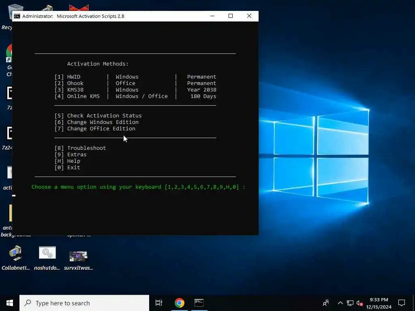Image resolution: width=415 pixels, height=311 pixels.
Task: Click "Office" in the Ohook row
Action: 126,83
